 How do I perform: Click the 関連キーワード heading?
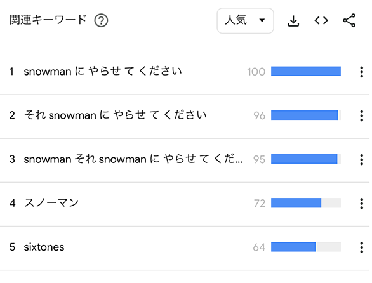click(x=48, y=20)
